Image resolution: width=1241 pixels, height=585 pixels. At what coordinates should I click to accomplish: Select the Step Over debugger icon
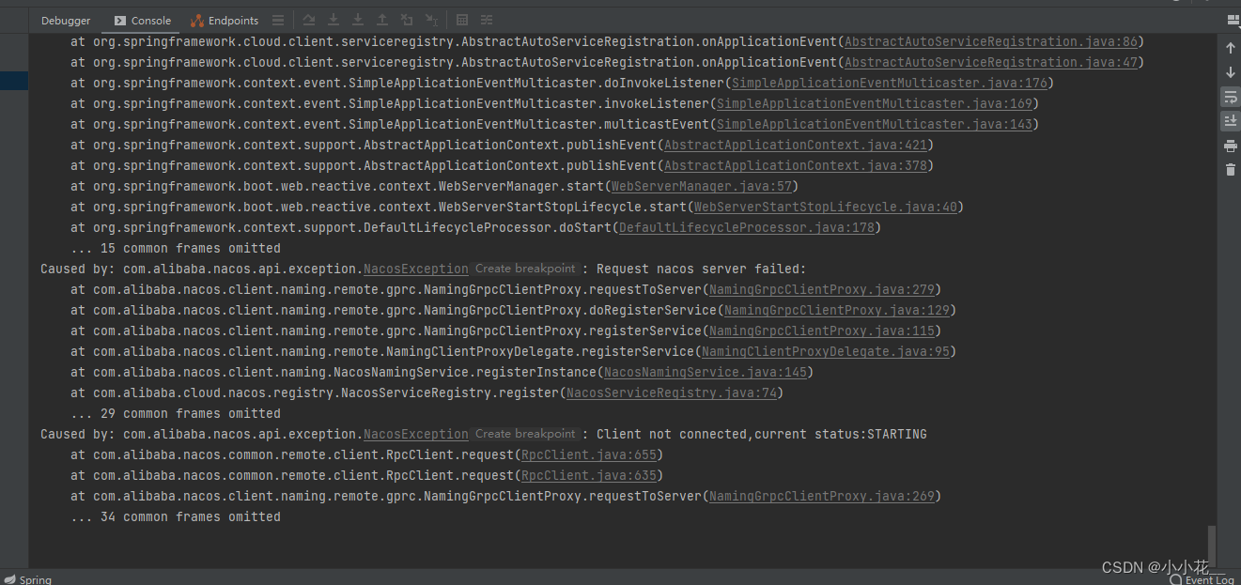coord(309,19)
